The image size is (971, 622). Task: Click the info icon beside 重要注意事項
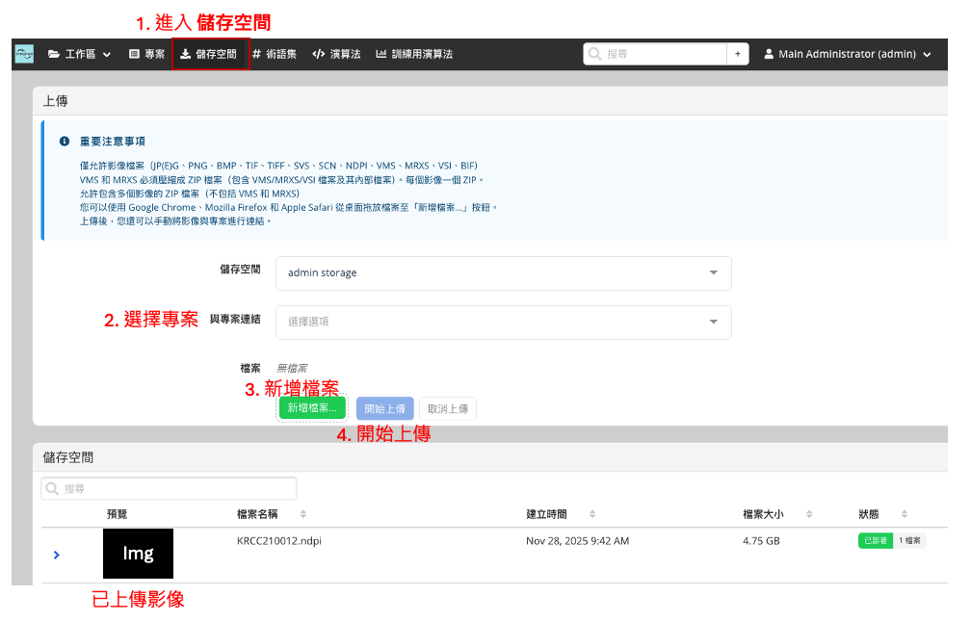pyautogui.click(x=65, y=141)
